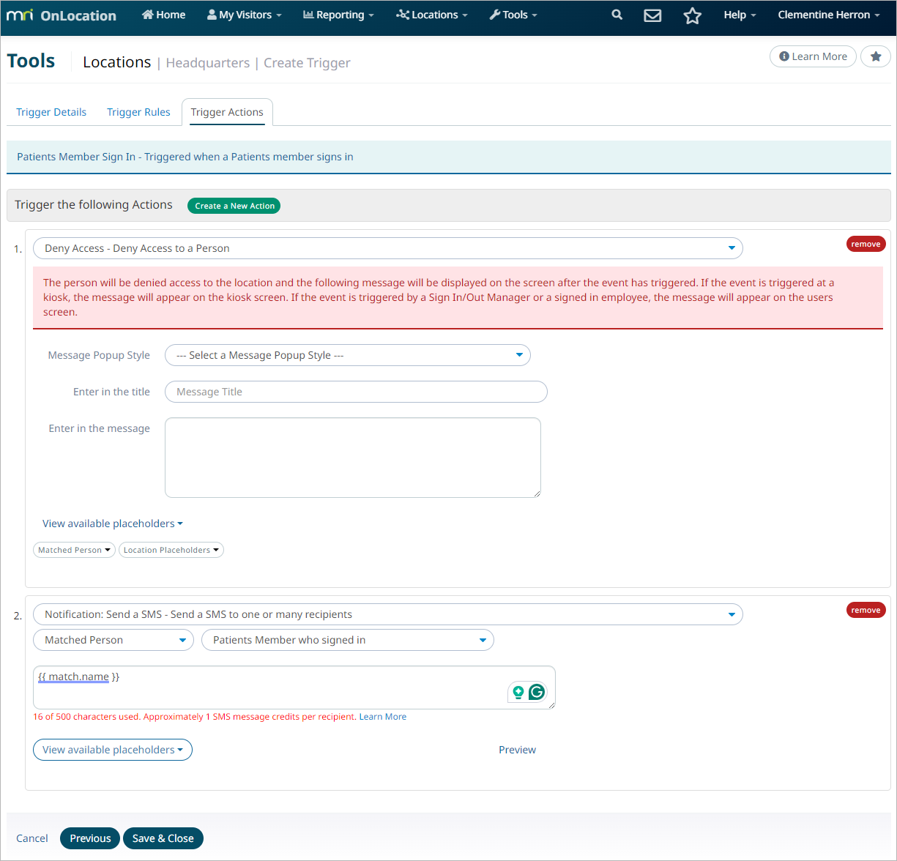Click 'Patients Member Sign In' trigger description text
This screenshot has height=861, width=897.
185,157
